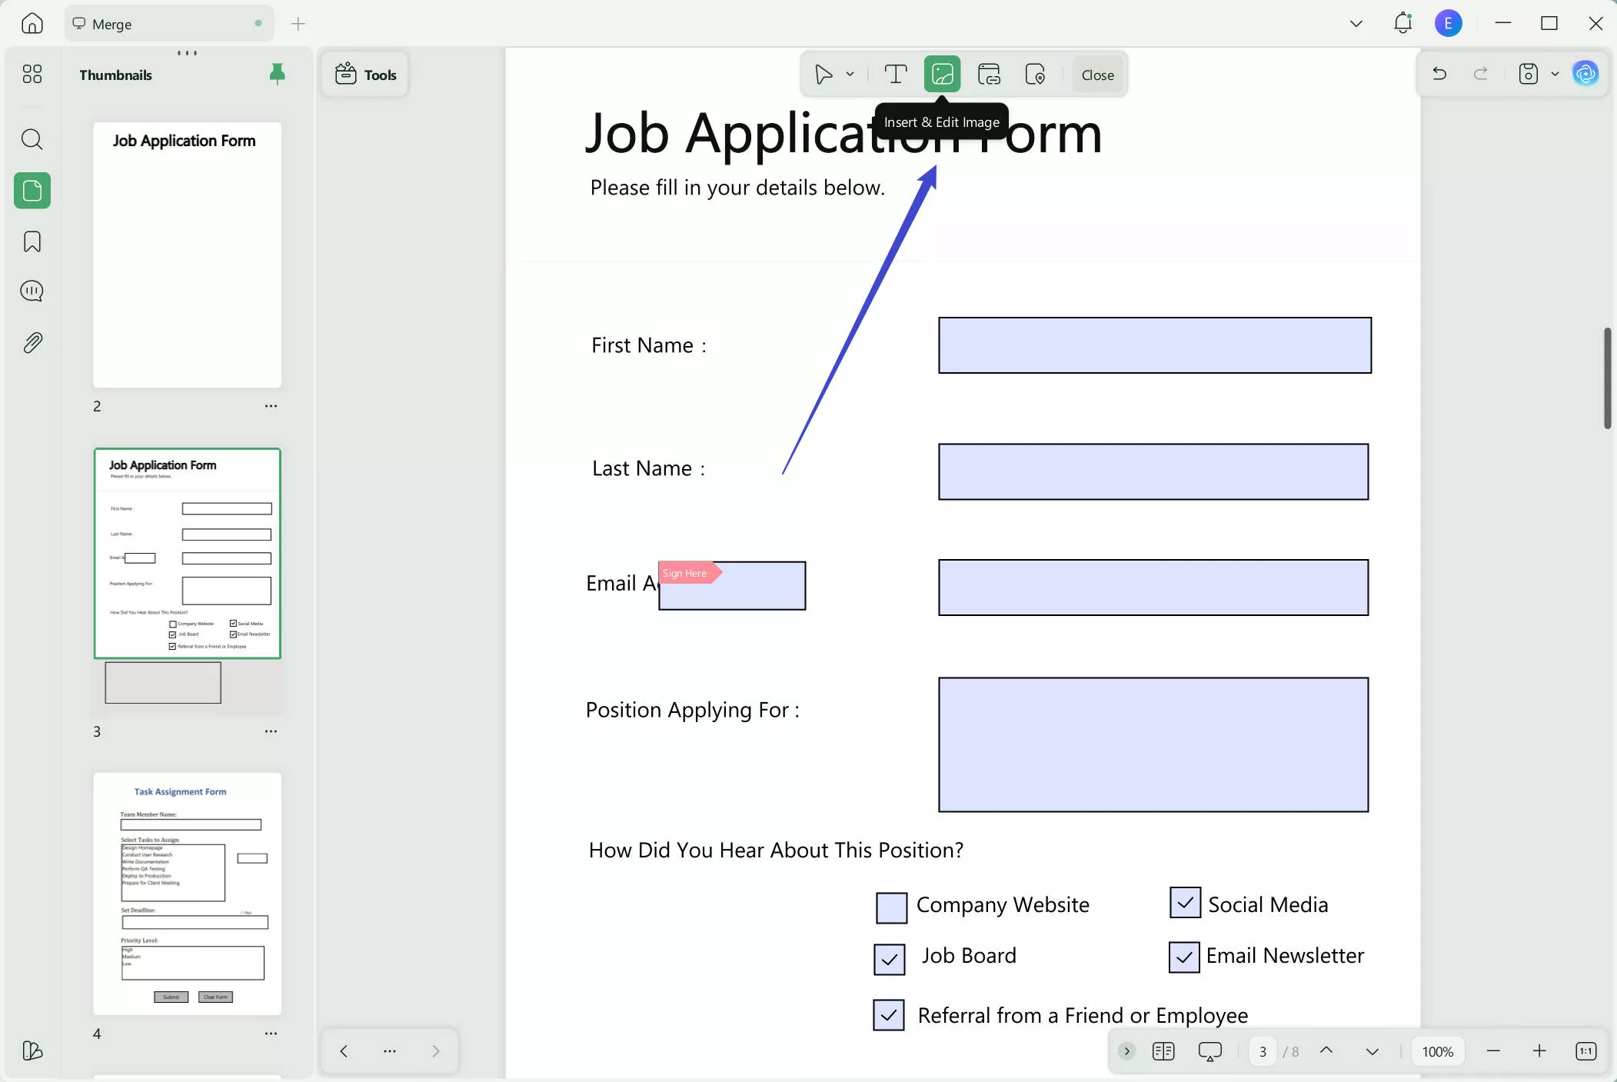Click the Close button on the toolbar
The height and width of the screenshot is (1082, 1617).
1096,74
